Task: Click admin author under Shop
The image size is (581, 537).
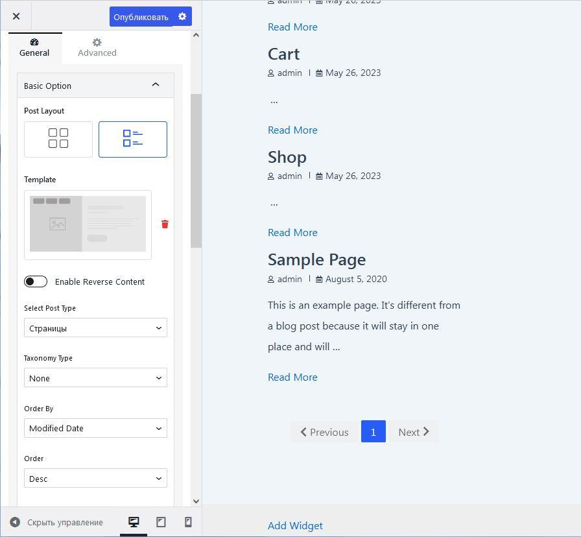Action: [x=290, y=176]
